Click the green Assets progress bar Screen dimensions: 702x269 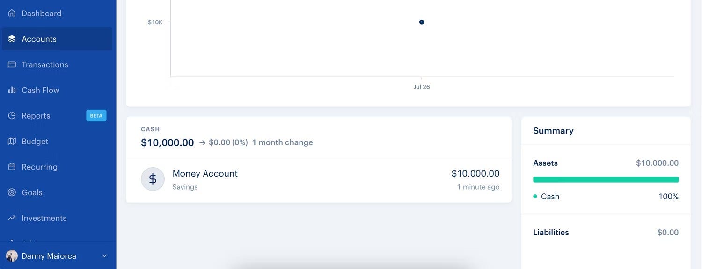[606, 180]
